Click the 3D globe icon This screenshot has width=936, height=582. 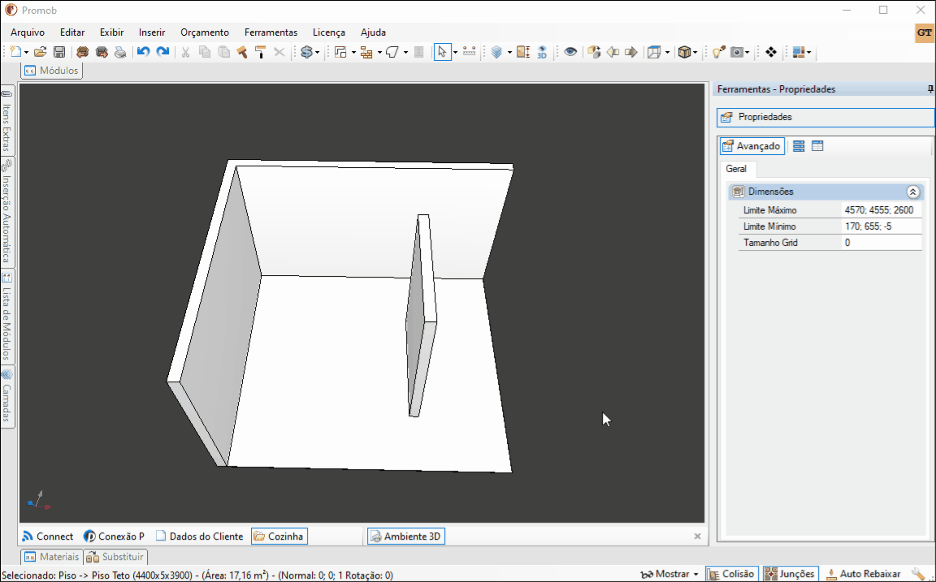(x=542, y=52)
